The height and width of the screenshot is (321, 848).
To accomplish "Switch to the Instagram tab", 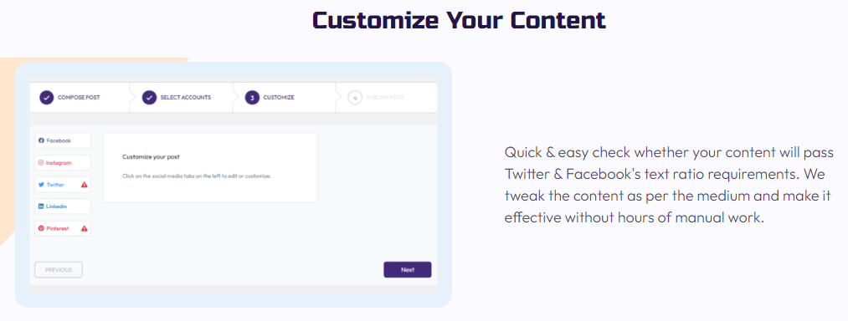I will pyautogui.click(x=63, y=163).
